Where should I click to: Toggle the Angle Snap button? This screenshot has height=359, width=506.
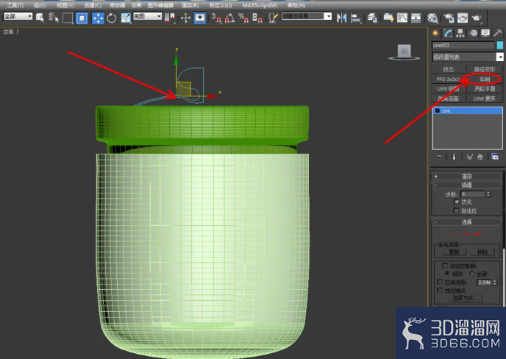pos(229,18)
